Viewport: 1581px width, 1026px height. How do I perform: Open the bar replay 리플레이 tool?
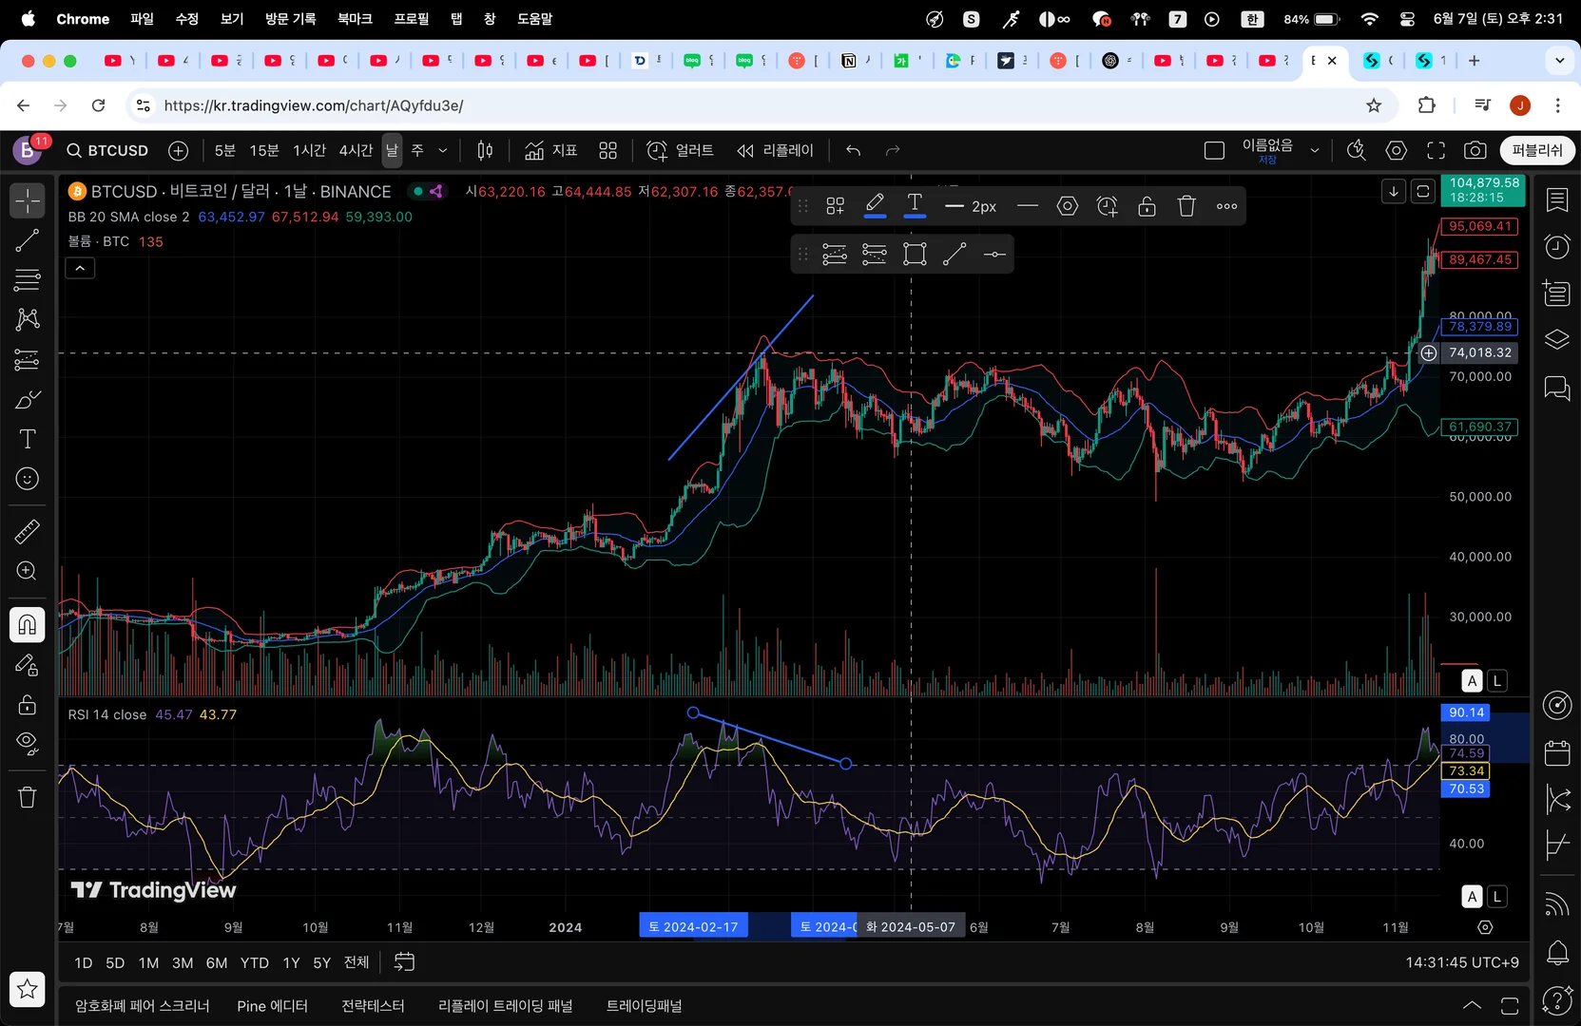pos(776,151)
